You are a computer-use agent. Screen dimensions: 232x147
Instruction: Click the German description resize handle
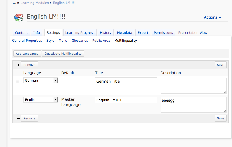(225, 92)
